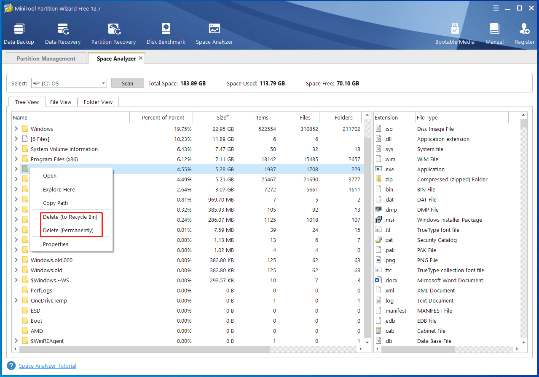
Task: Click the .docx Word document icon
Action: tap(378, 280)
